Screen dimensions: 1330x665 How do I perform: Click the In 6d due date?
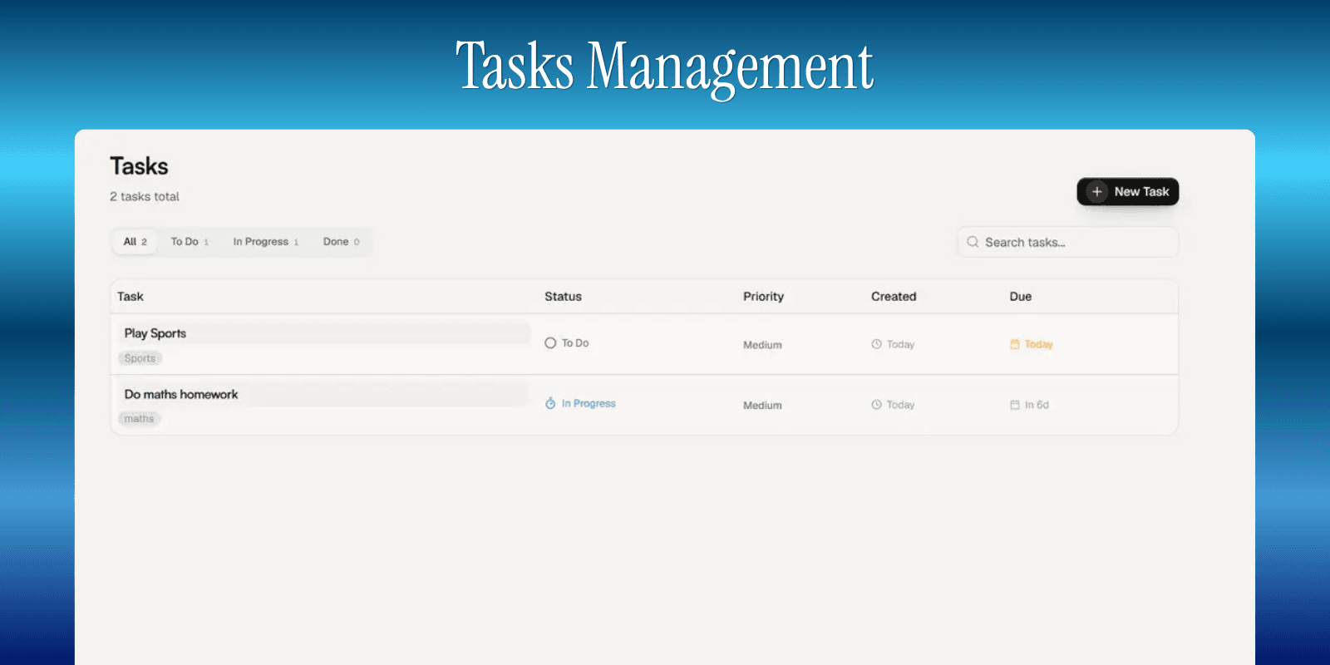1029,405
